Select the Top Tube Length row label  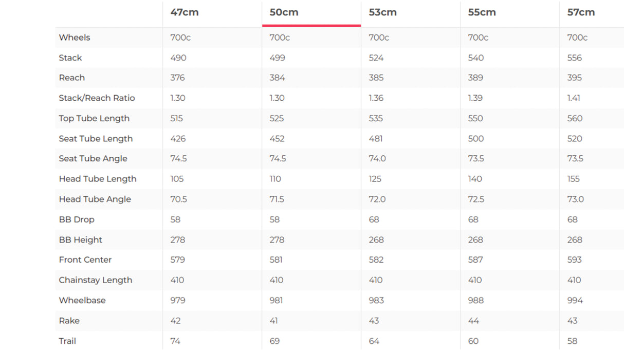pyautogui.click(x=94, y=118)
